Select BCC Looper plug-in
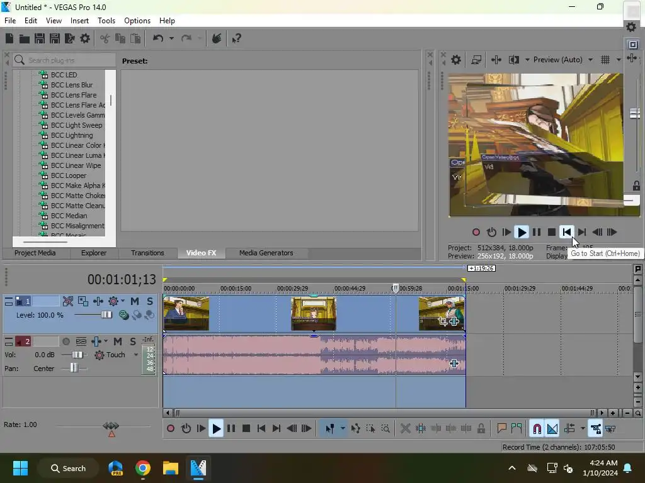Screen dimensions: 645x483 tap(69, 175)
